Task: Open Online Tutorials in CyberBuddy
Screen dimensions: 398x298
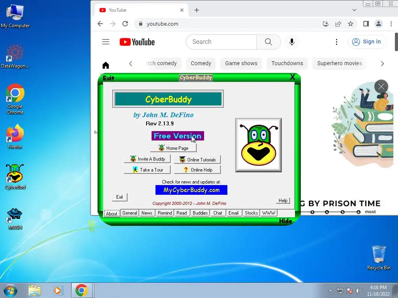Action: 197,159
